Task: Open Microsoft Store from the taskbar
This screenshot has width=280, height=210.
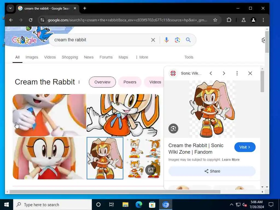Action: (x=152, y=205)
